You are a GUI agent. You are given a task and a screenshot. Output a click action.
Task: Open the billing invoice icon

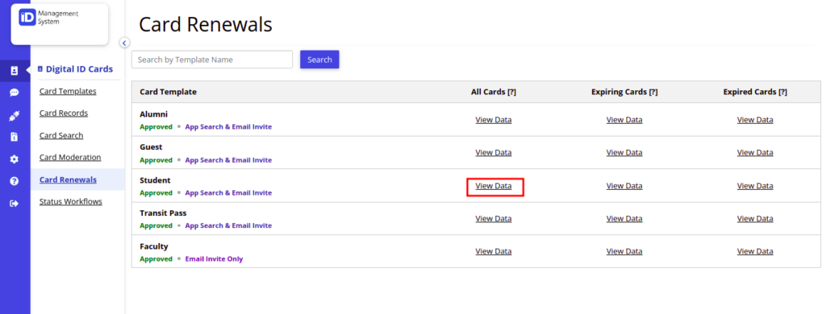[15, 138]
